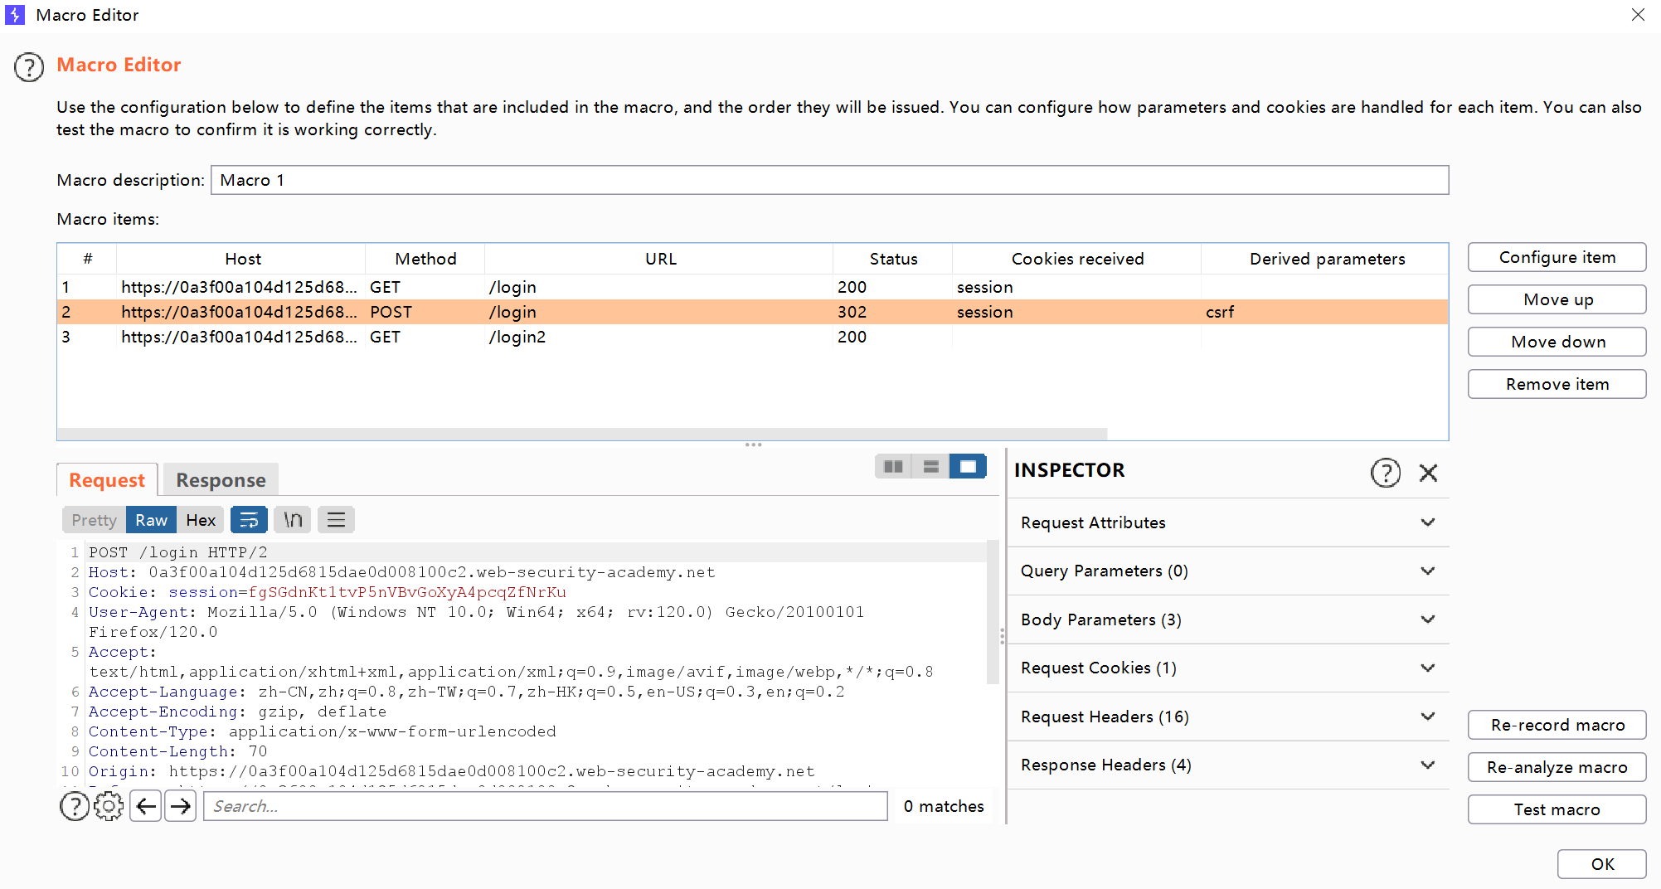Open Macro Editor help icon
Viewport: 1661px width, 889px height.
(x=29, y=67)
